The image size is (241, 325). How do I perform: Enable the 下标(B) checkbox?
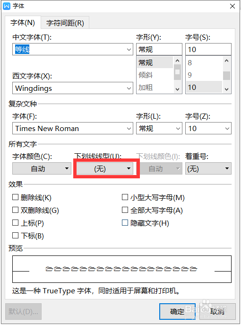coord(15,236)
